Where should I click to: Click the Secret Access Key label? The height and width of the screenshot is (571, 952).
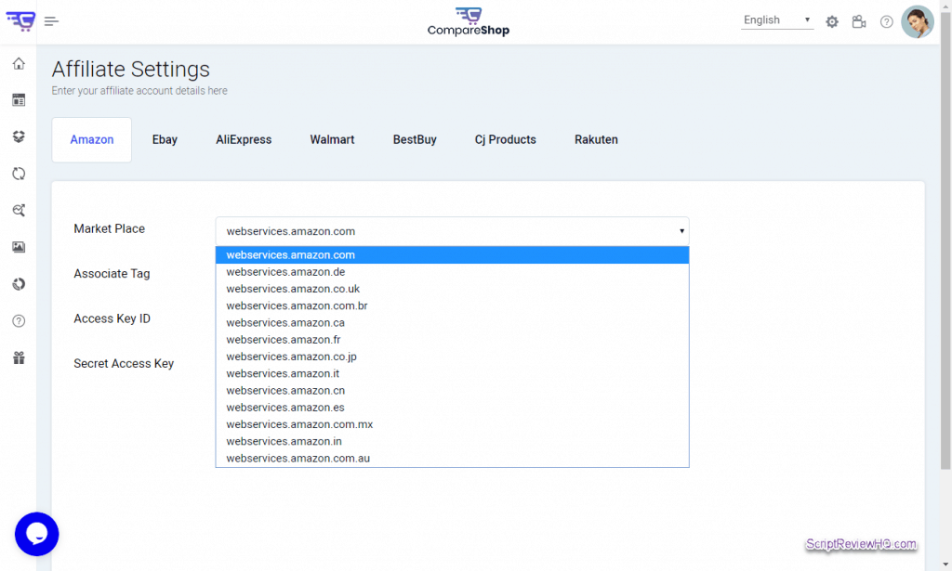pyautogui.click(x=124, y=363)
